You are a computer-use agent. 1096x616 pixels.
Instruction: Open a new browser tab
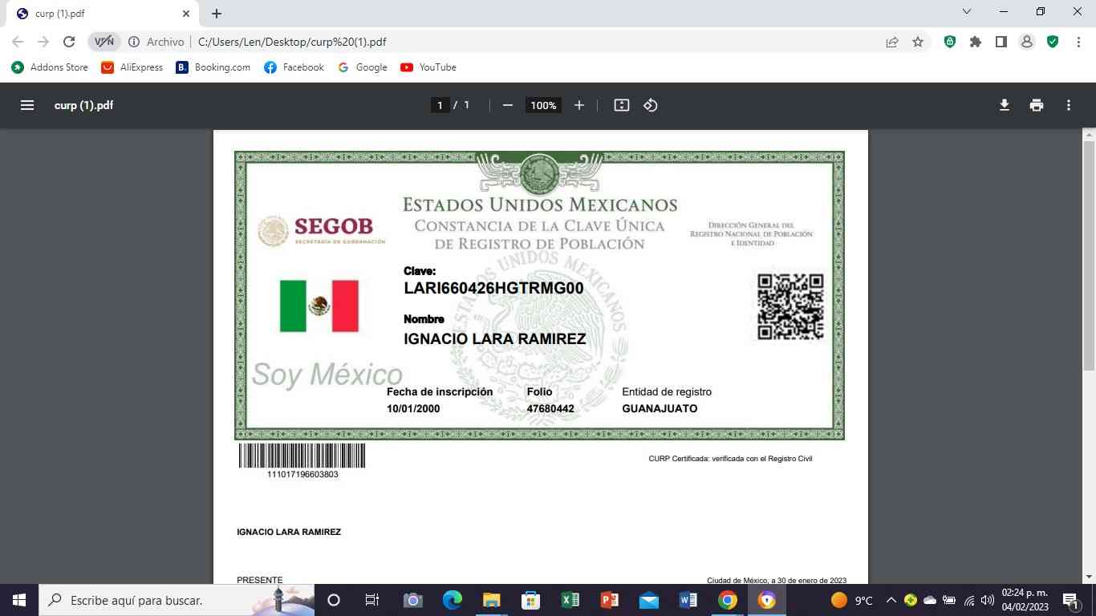coord(217,14)
